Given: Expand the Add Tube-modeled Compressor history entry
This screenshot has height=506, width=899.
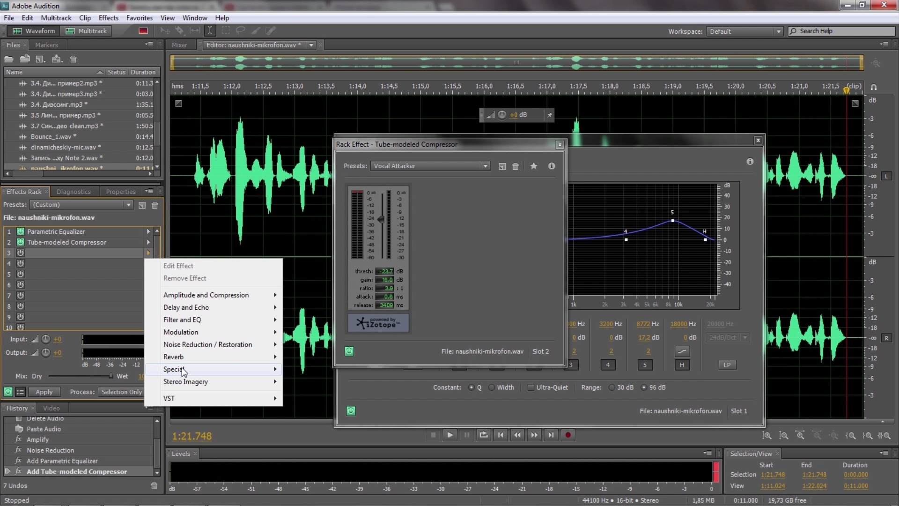Looking at the screenshot, I should coord(7,471).
